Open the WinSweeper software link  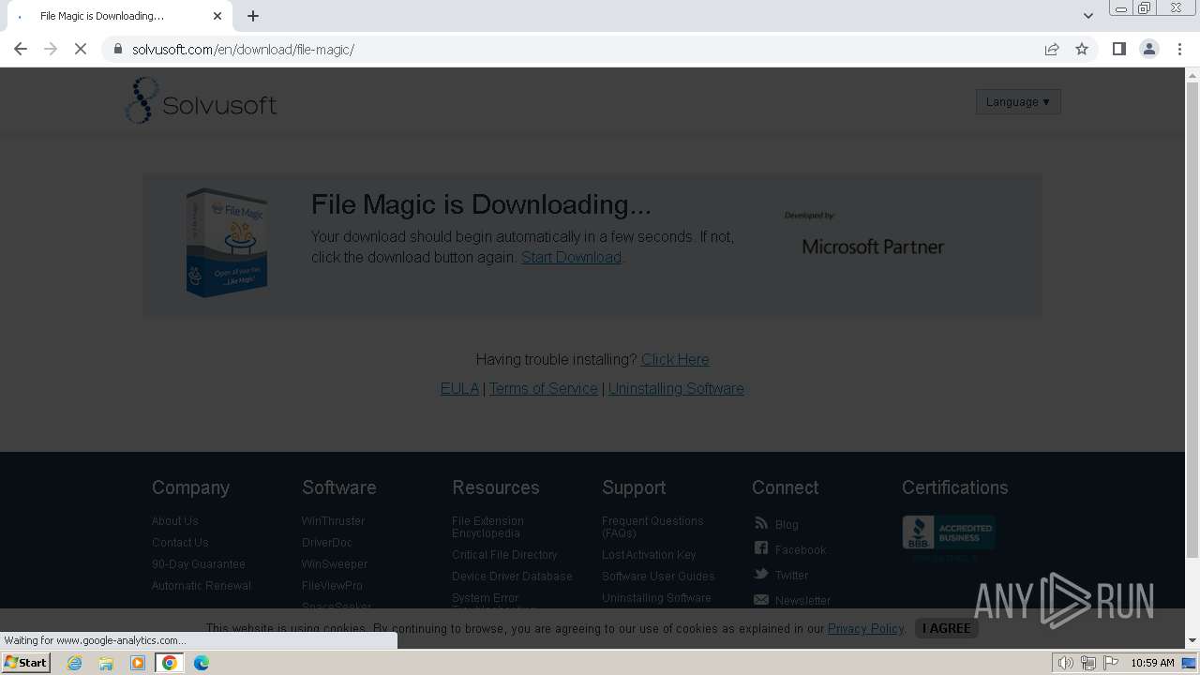(335, 564)
